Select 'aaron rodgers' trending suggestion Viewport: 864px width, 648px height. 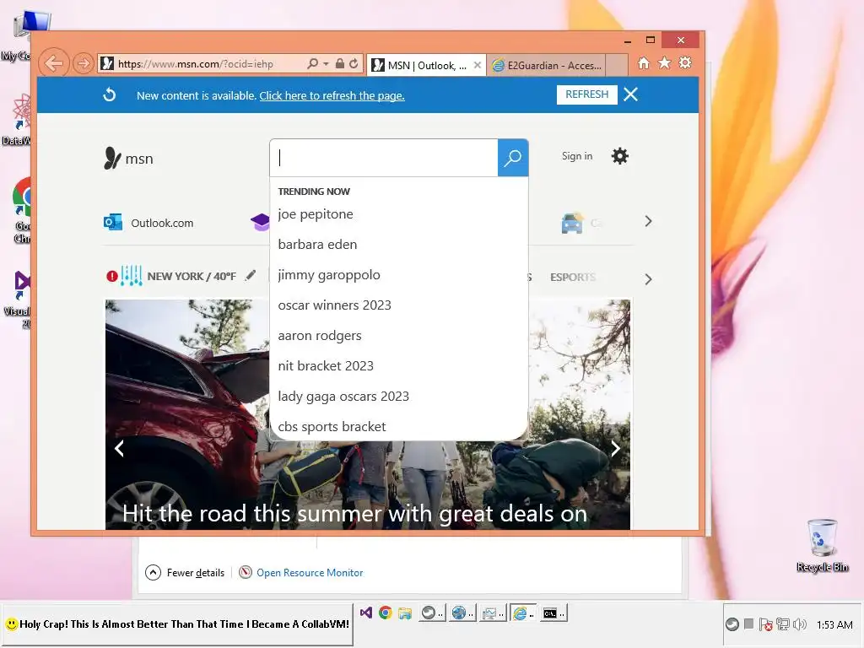click(399, 335)
